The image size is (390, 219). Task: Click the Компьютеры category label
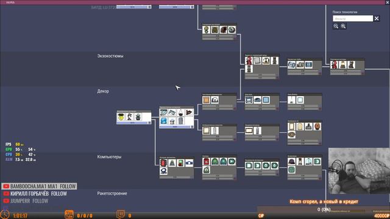coord(109,157)
